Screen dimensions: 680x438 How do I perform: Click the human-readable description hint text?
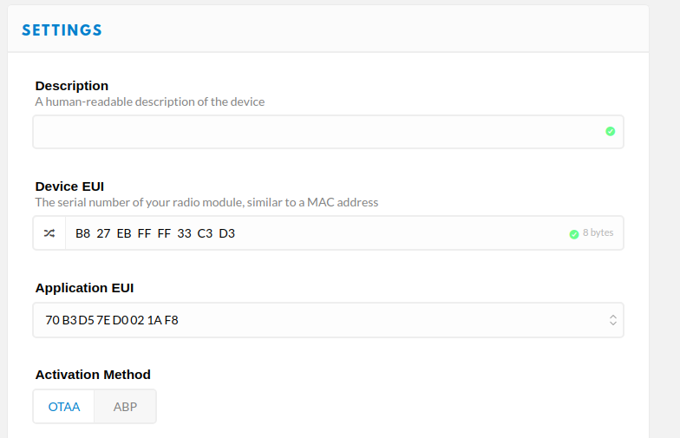point(150,101)
